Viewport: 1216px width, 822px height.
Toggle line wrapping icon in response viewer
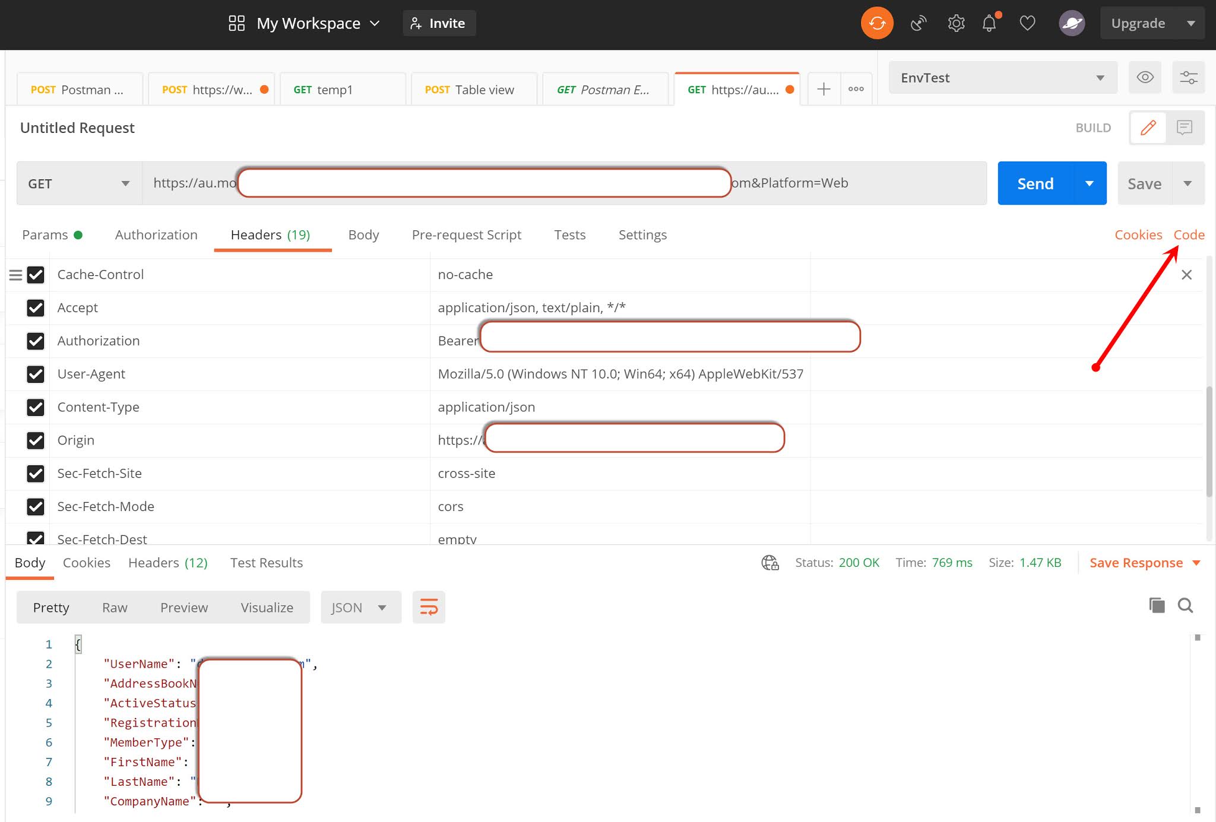(429, 607)
